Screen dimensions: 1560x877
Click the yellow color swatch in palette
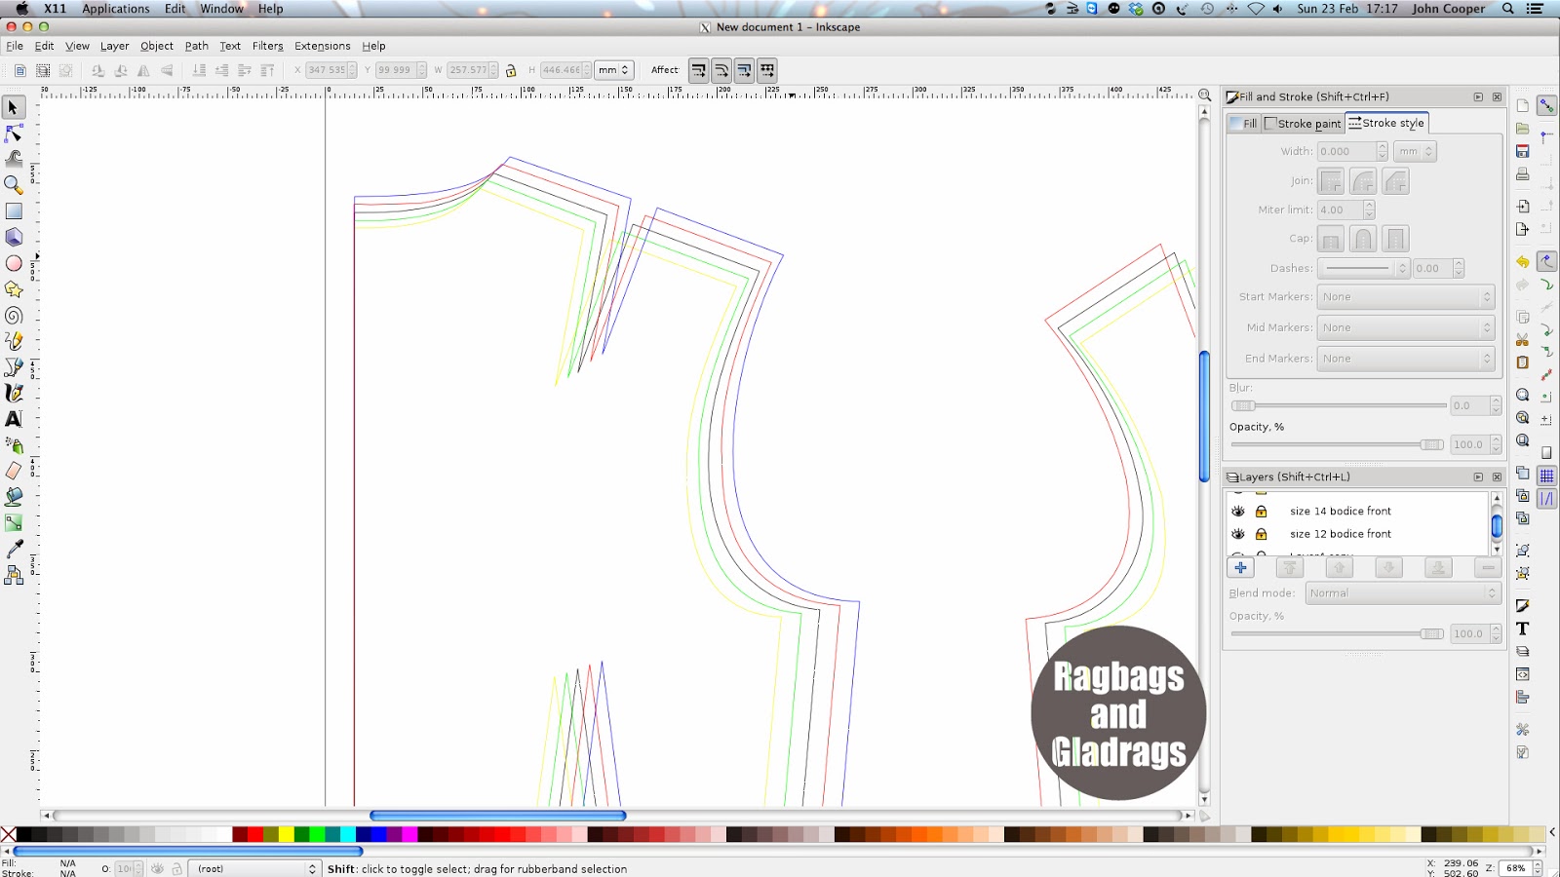[x=287, y=834]
